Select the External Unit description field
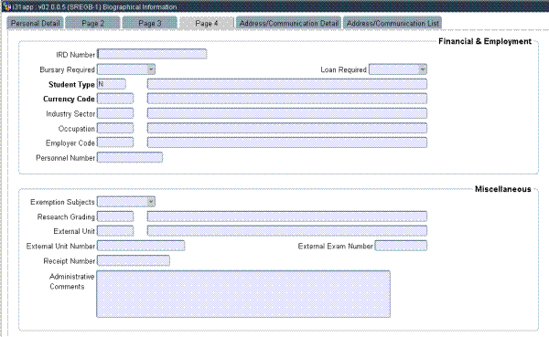Viewport: 549px width, 337px height. (287, 231)
